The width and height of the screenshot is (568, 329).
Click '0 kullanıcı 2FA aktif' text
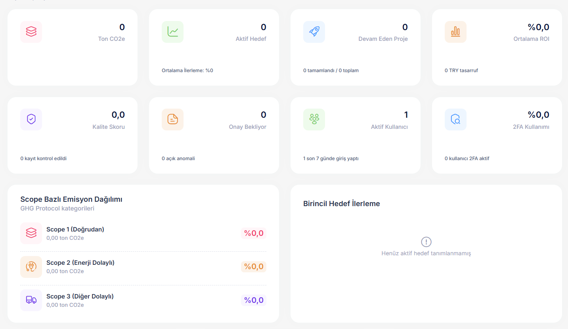point(467,159)
